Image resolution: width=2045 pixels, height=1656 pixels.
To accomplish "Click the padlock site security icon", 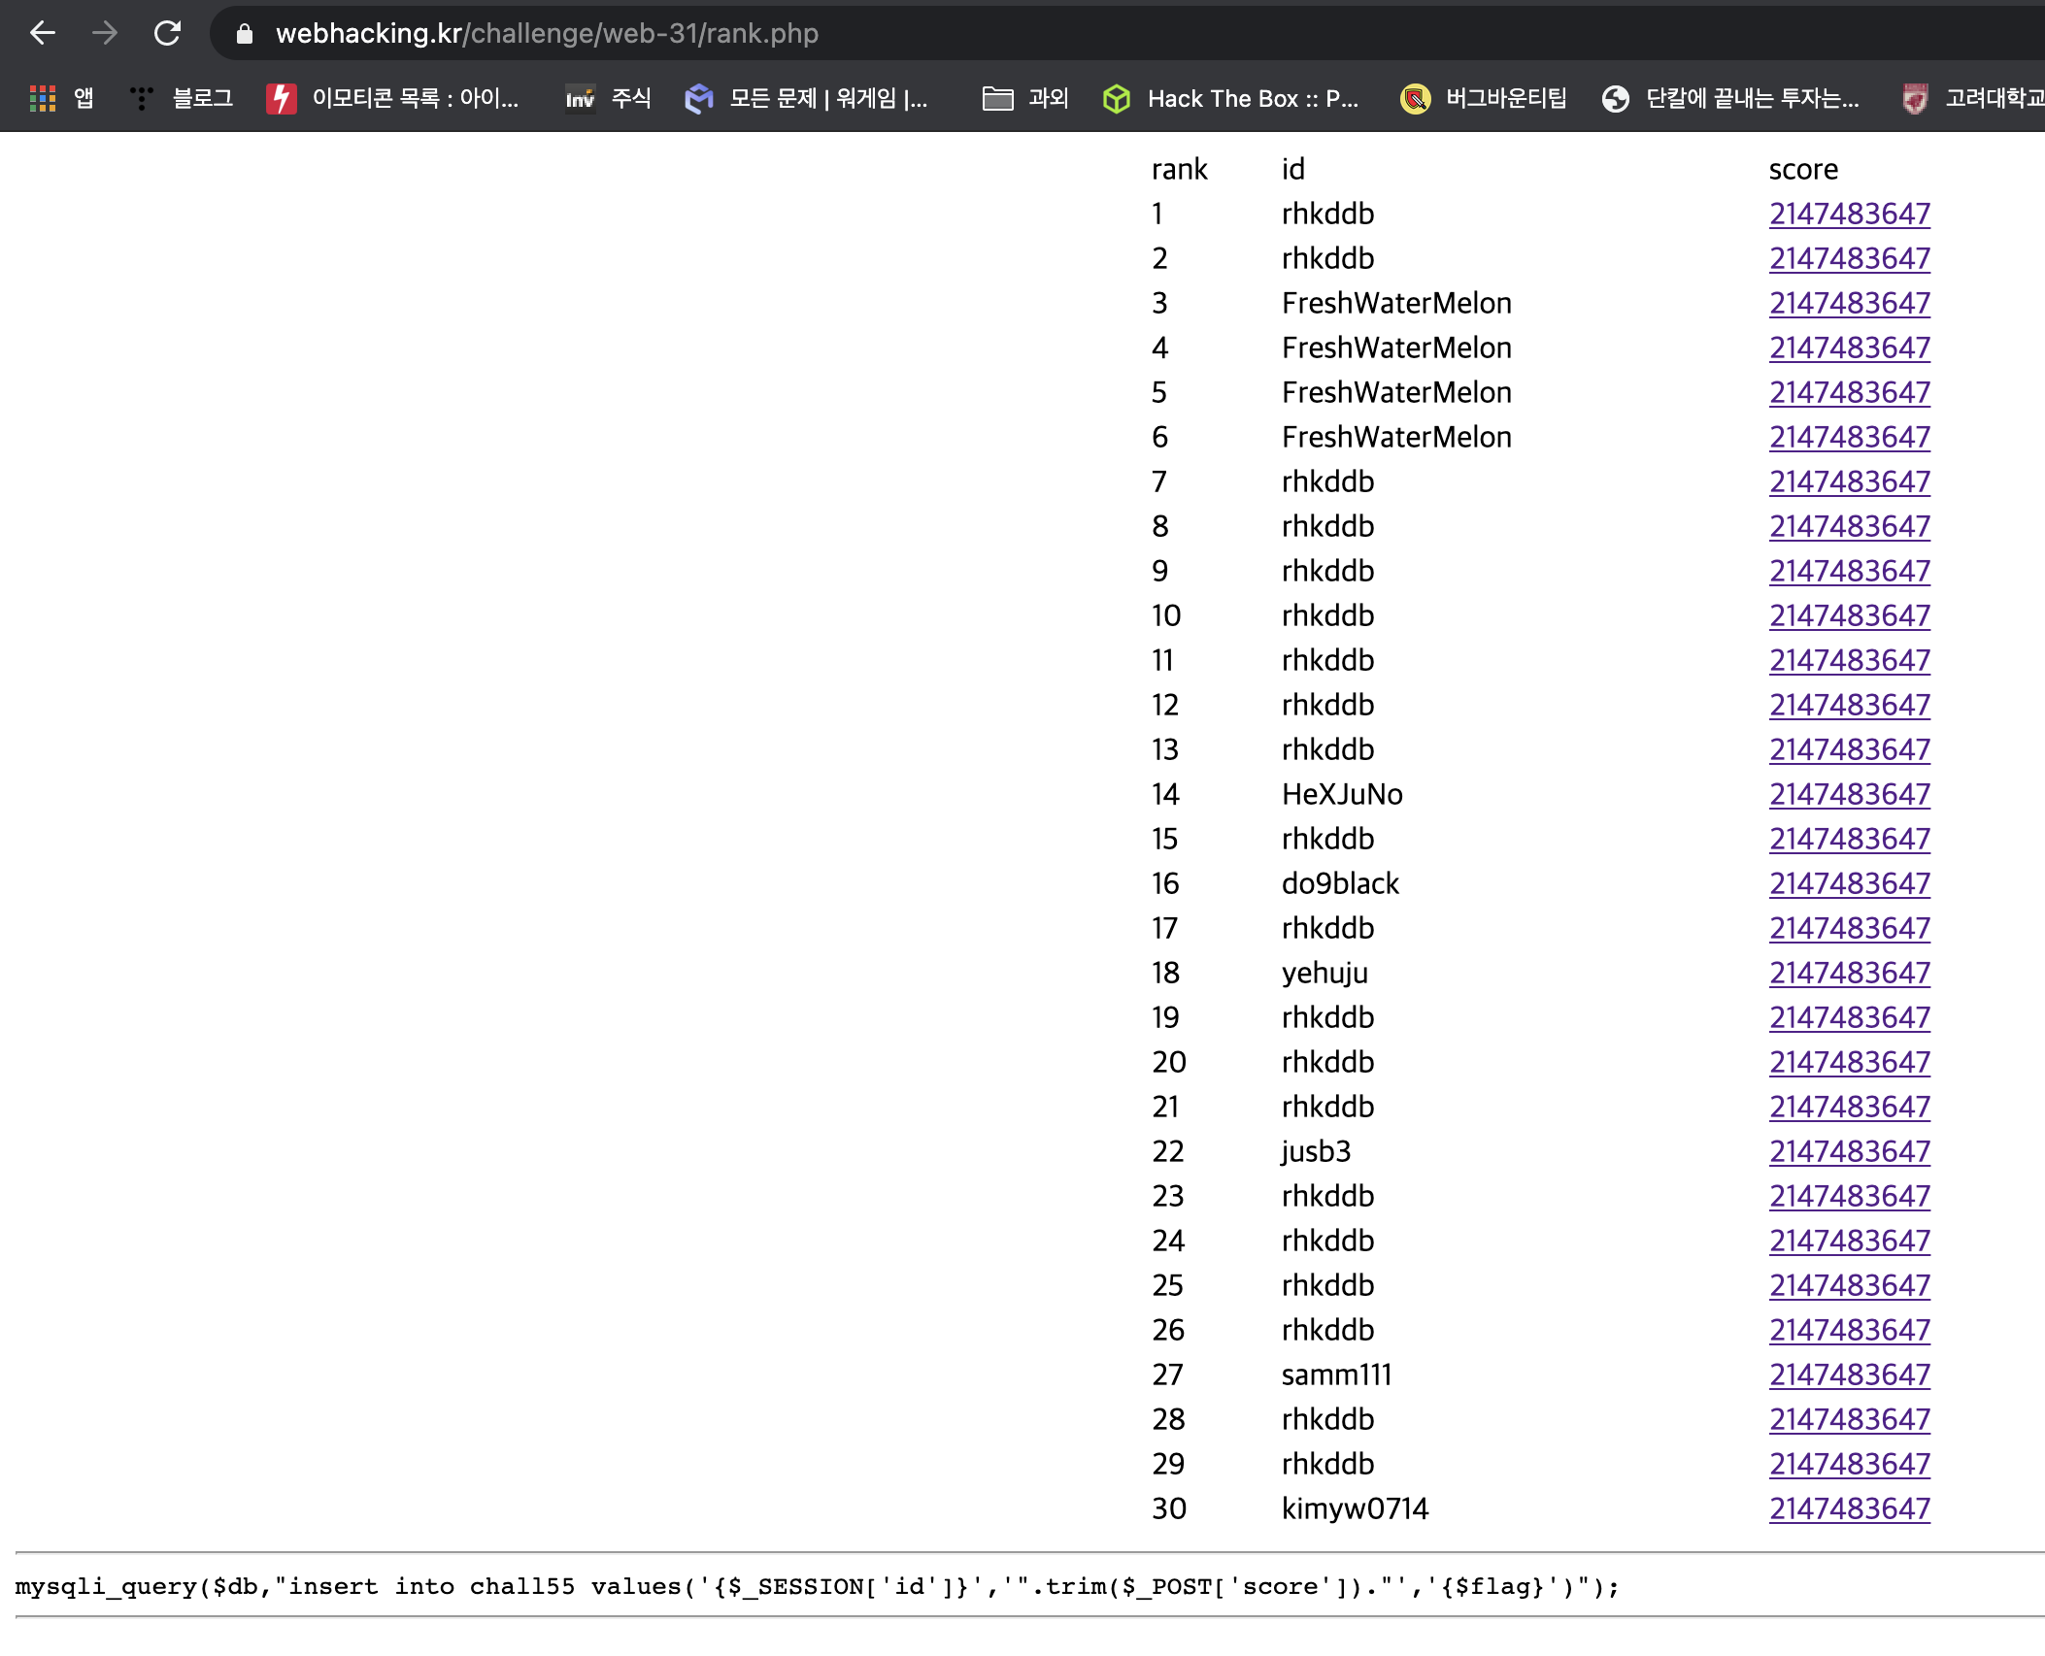I will coord(245,34).
